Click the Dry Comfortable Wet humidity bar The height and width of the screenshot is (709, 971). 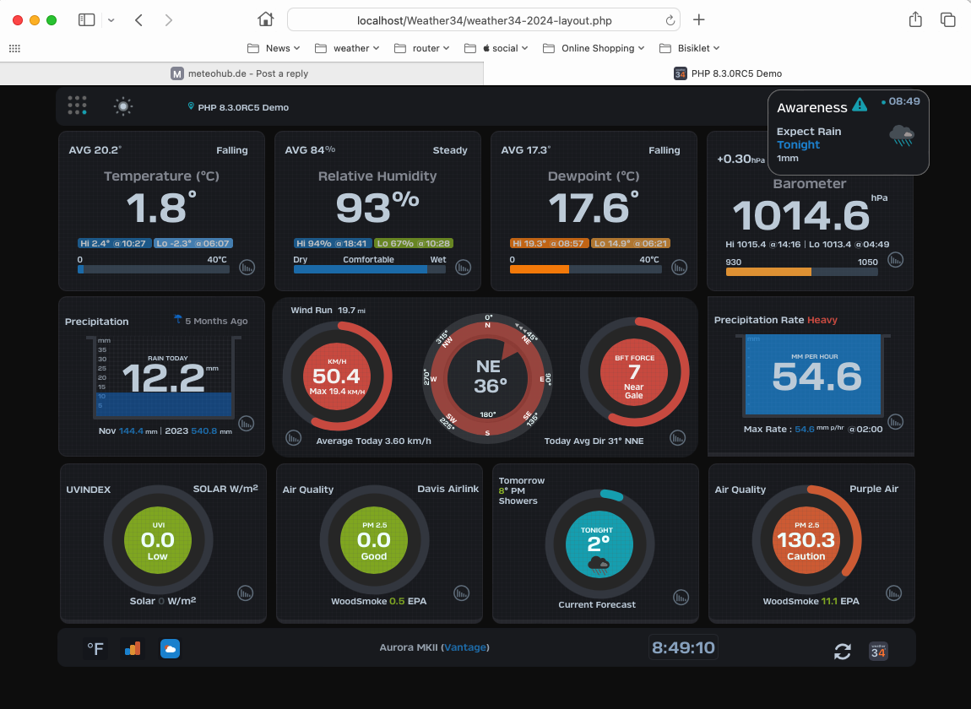(370, 269)
